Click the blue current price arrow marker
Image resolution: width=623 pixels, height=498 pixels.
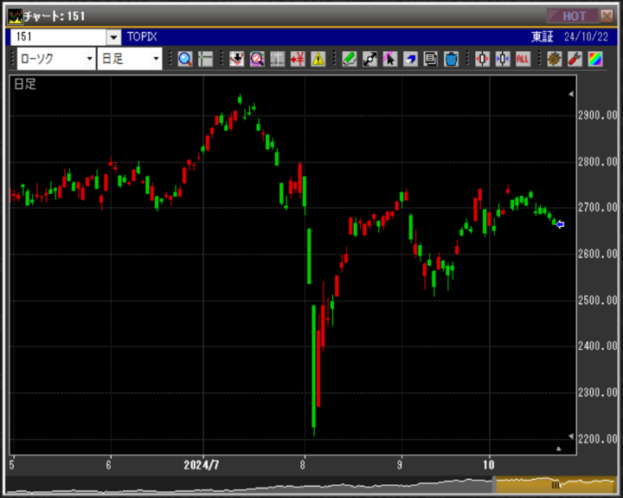point(560,224)
